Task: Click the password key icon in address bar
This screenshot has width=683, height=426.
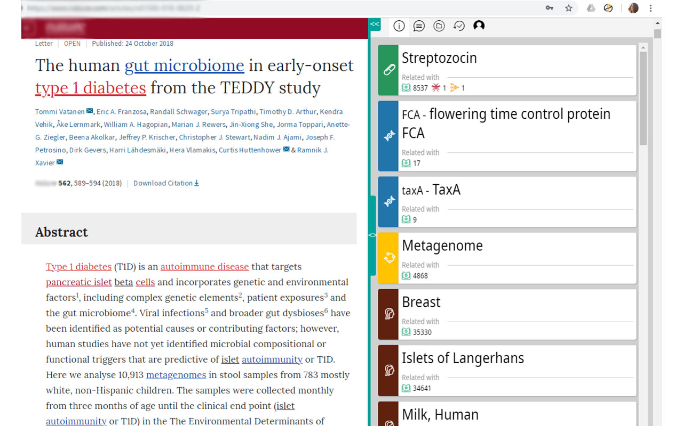Action: [549, 8]
